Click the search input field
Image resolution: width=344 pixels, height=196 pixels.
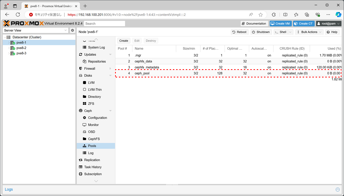[x=104, y=24]
